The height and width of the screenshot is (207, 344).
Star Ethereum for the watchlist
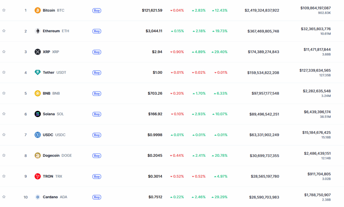[4, 31]
